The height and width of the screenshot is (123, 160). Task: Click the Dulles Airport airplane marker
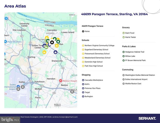point(18,86)
